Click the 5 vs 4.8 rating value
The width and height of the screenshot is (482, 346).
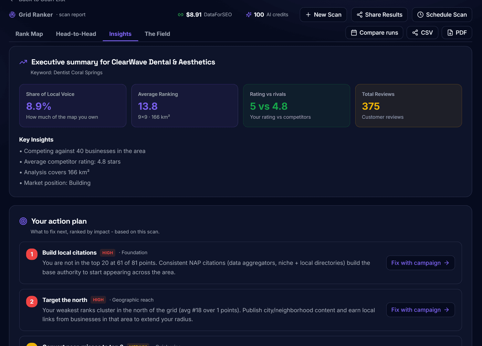point(269,106)
